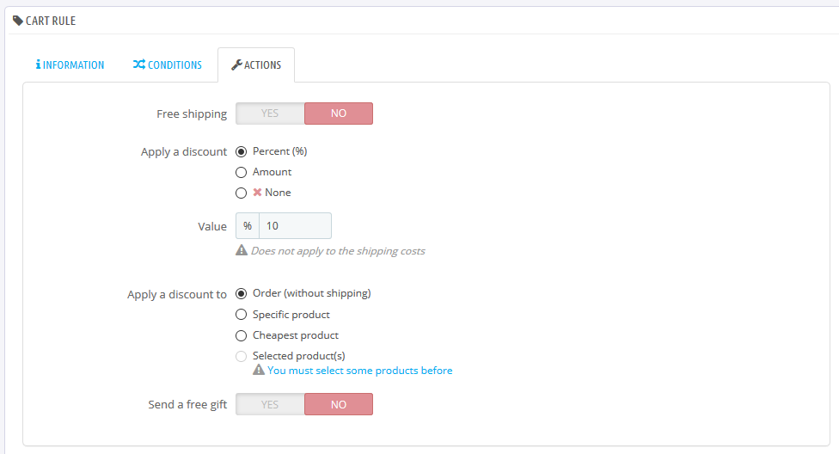Screen dimensions: 839x454
Task: Click the shuffle icon on Conditions tab
Action: [x=138, y=65]
